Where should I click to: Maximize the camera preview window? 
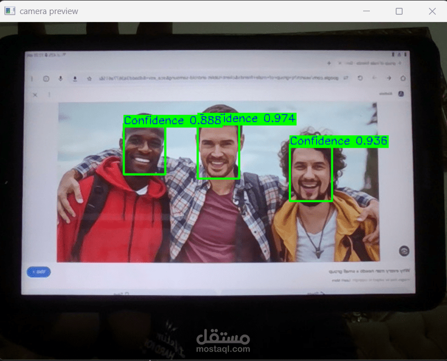pos(399,11)
